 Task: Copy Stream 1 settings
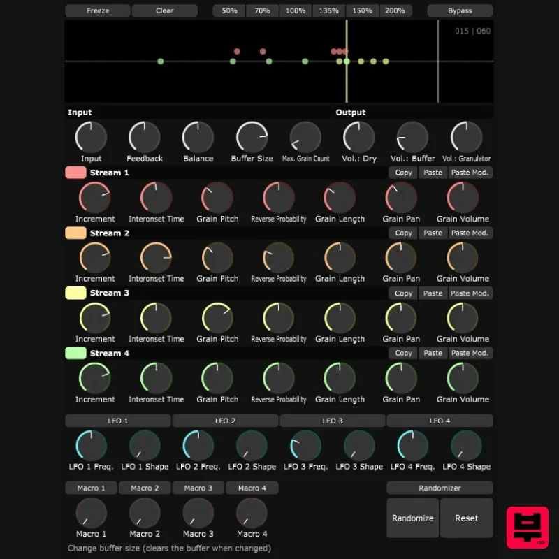click(402, 172)
